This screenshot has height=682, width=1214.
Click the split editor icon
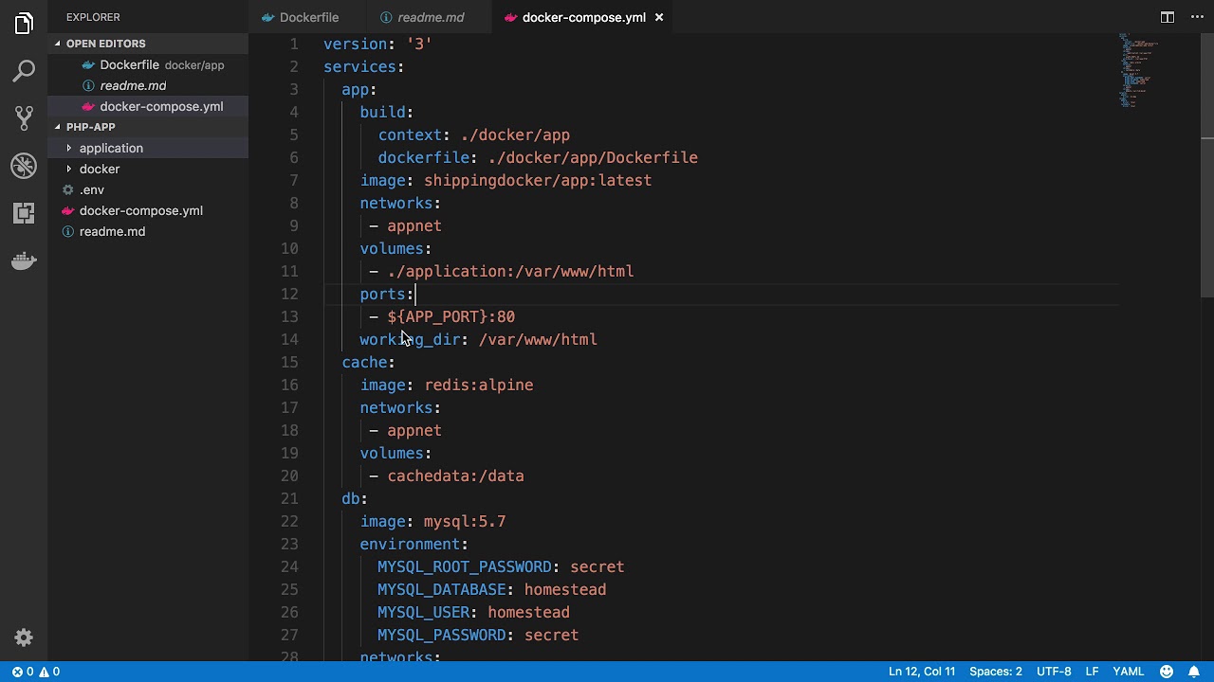pyautogui.click(x=1168, y=17)
